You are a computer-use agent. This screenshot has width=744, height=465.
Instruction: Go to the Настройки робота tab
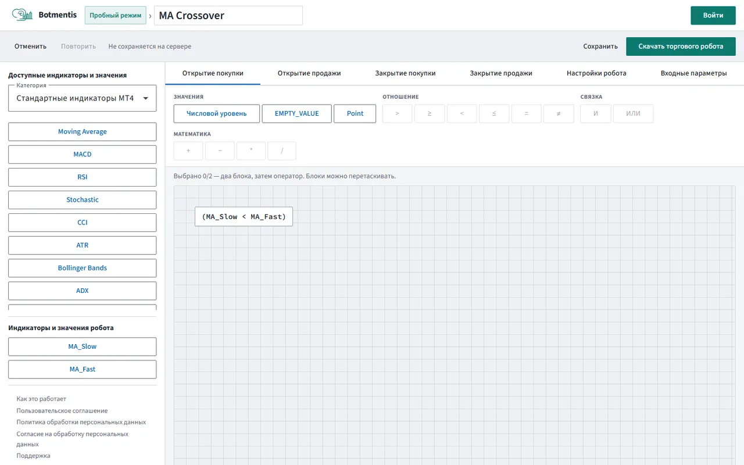click(x=596, y=73)
